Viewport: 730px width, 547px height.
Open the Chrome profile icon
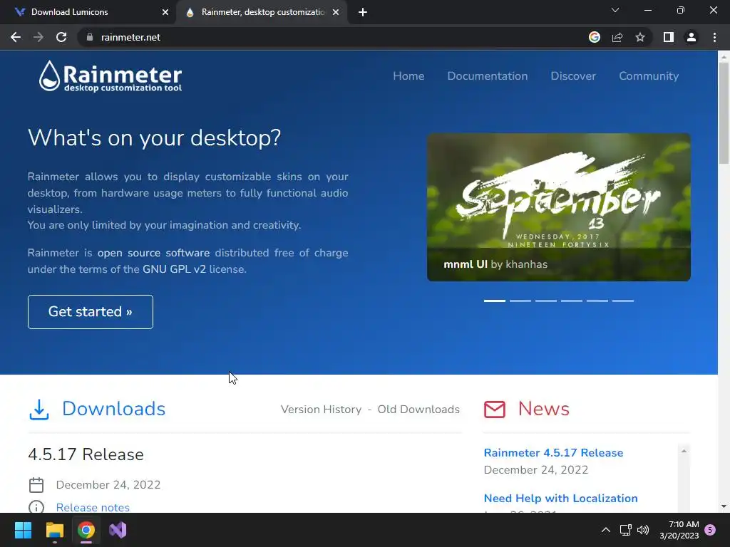tap(692, 37)
